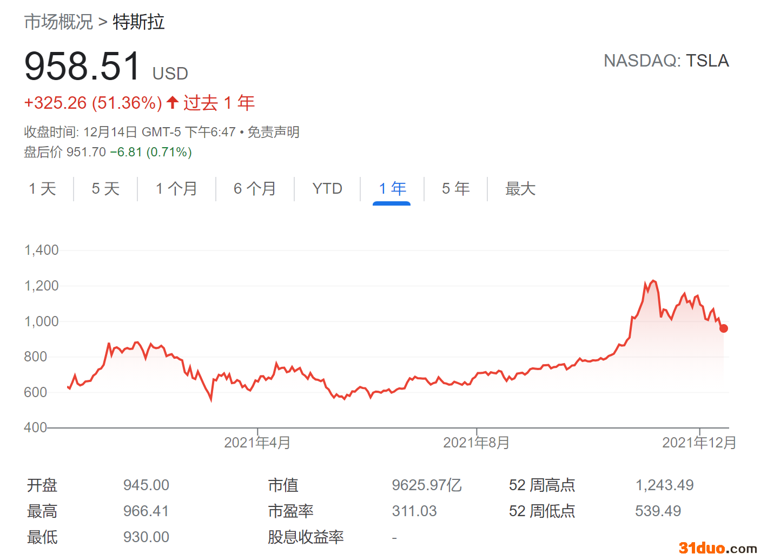This screenshot has height=560, width=767.
Task: Open the 市场概况 breadcrumb link
Action: (x=58, y=22)
